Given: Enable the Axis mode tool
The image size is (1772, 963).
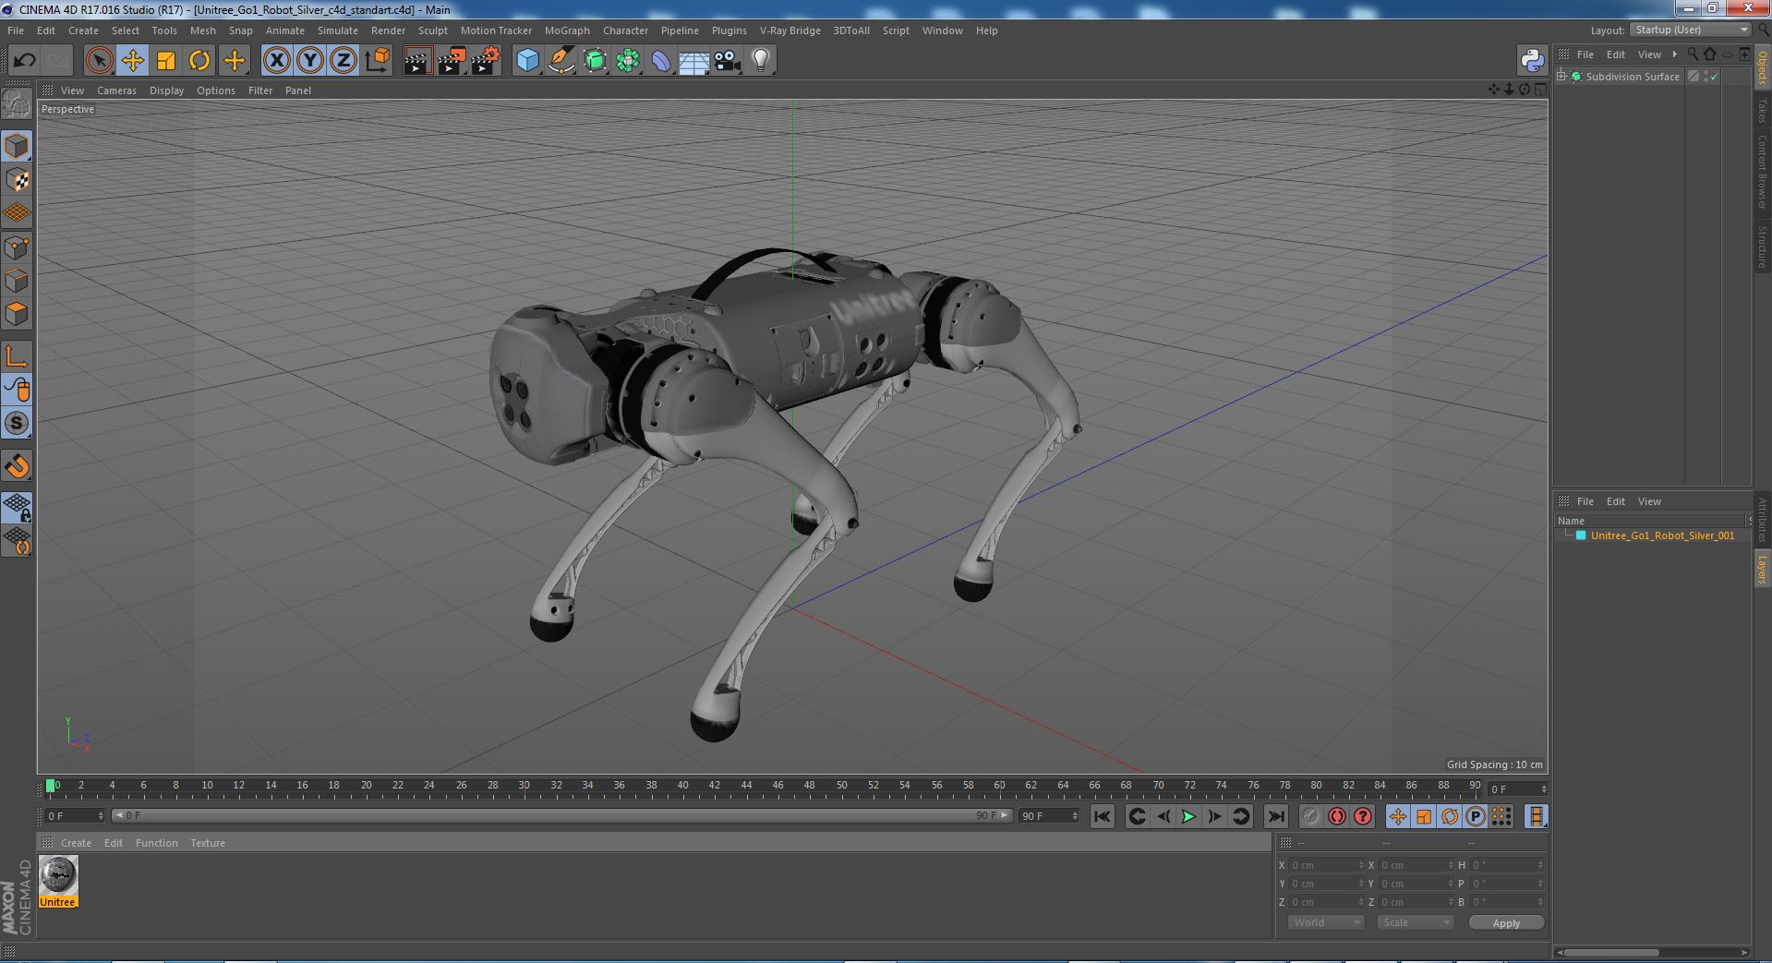Looking at the screenshot, I should 17,355.
